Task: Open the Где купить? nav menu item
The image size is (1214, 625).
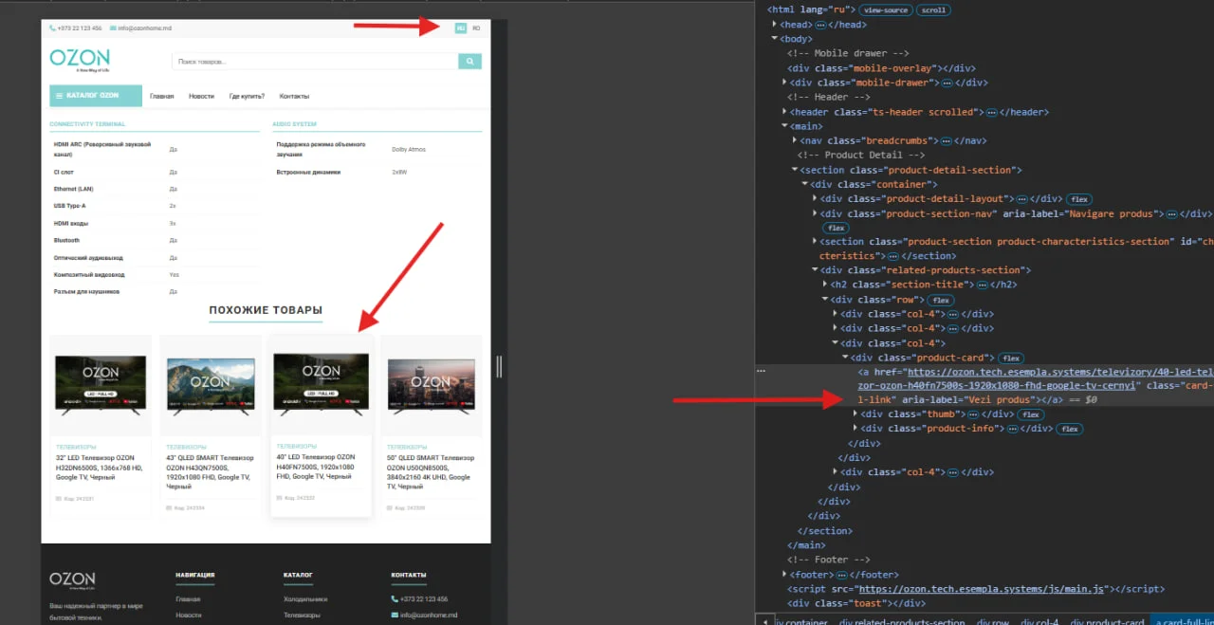Action: 247,97
